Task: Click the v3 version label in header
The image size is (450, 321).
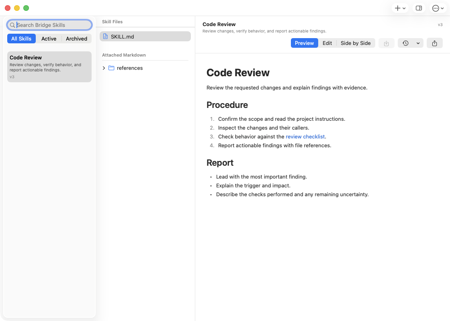Action: click(440, 24)
